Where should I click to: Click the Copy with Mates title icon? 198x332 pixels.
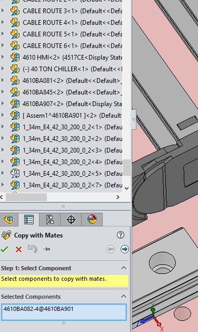point(6,235)
